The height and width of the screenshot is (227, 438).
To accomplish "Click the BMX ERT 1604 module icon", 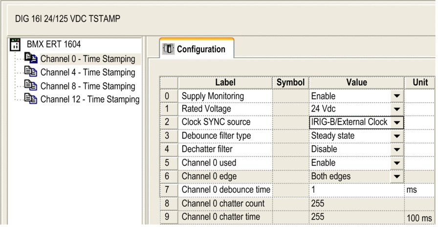I will point(15,45).
